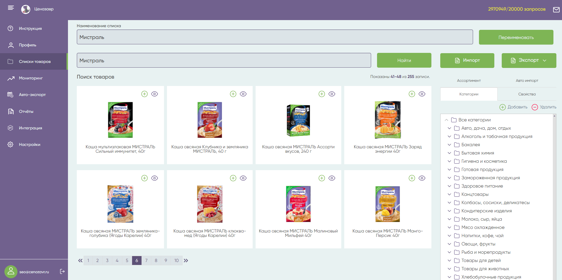Click the green user avatar icon

11,271
